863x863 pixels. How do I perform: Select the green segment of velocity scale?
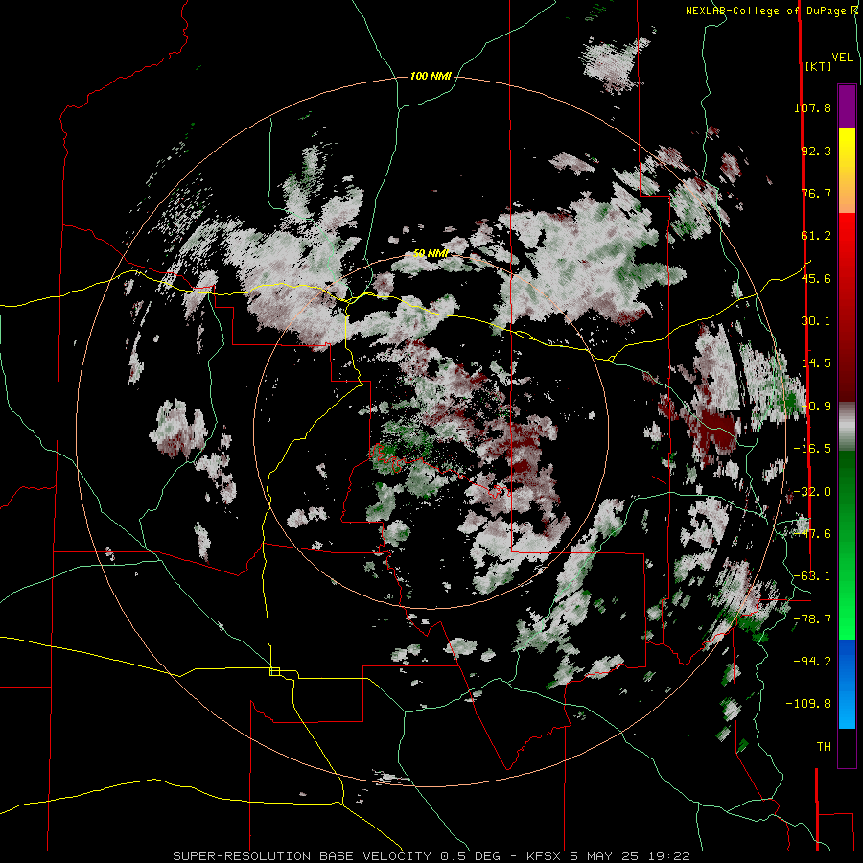point(847,545)
